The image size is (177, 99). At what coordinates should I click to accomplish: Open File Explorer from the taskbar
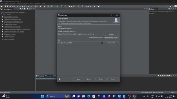tap(84, 96)
